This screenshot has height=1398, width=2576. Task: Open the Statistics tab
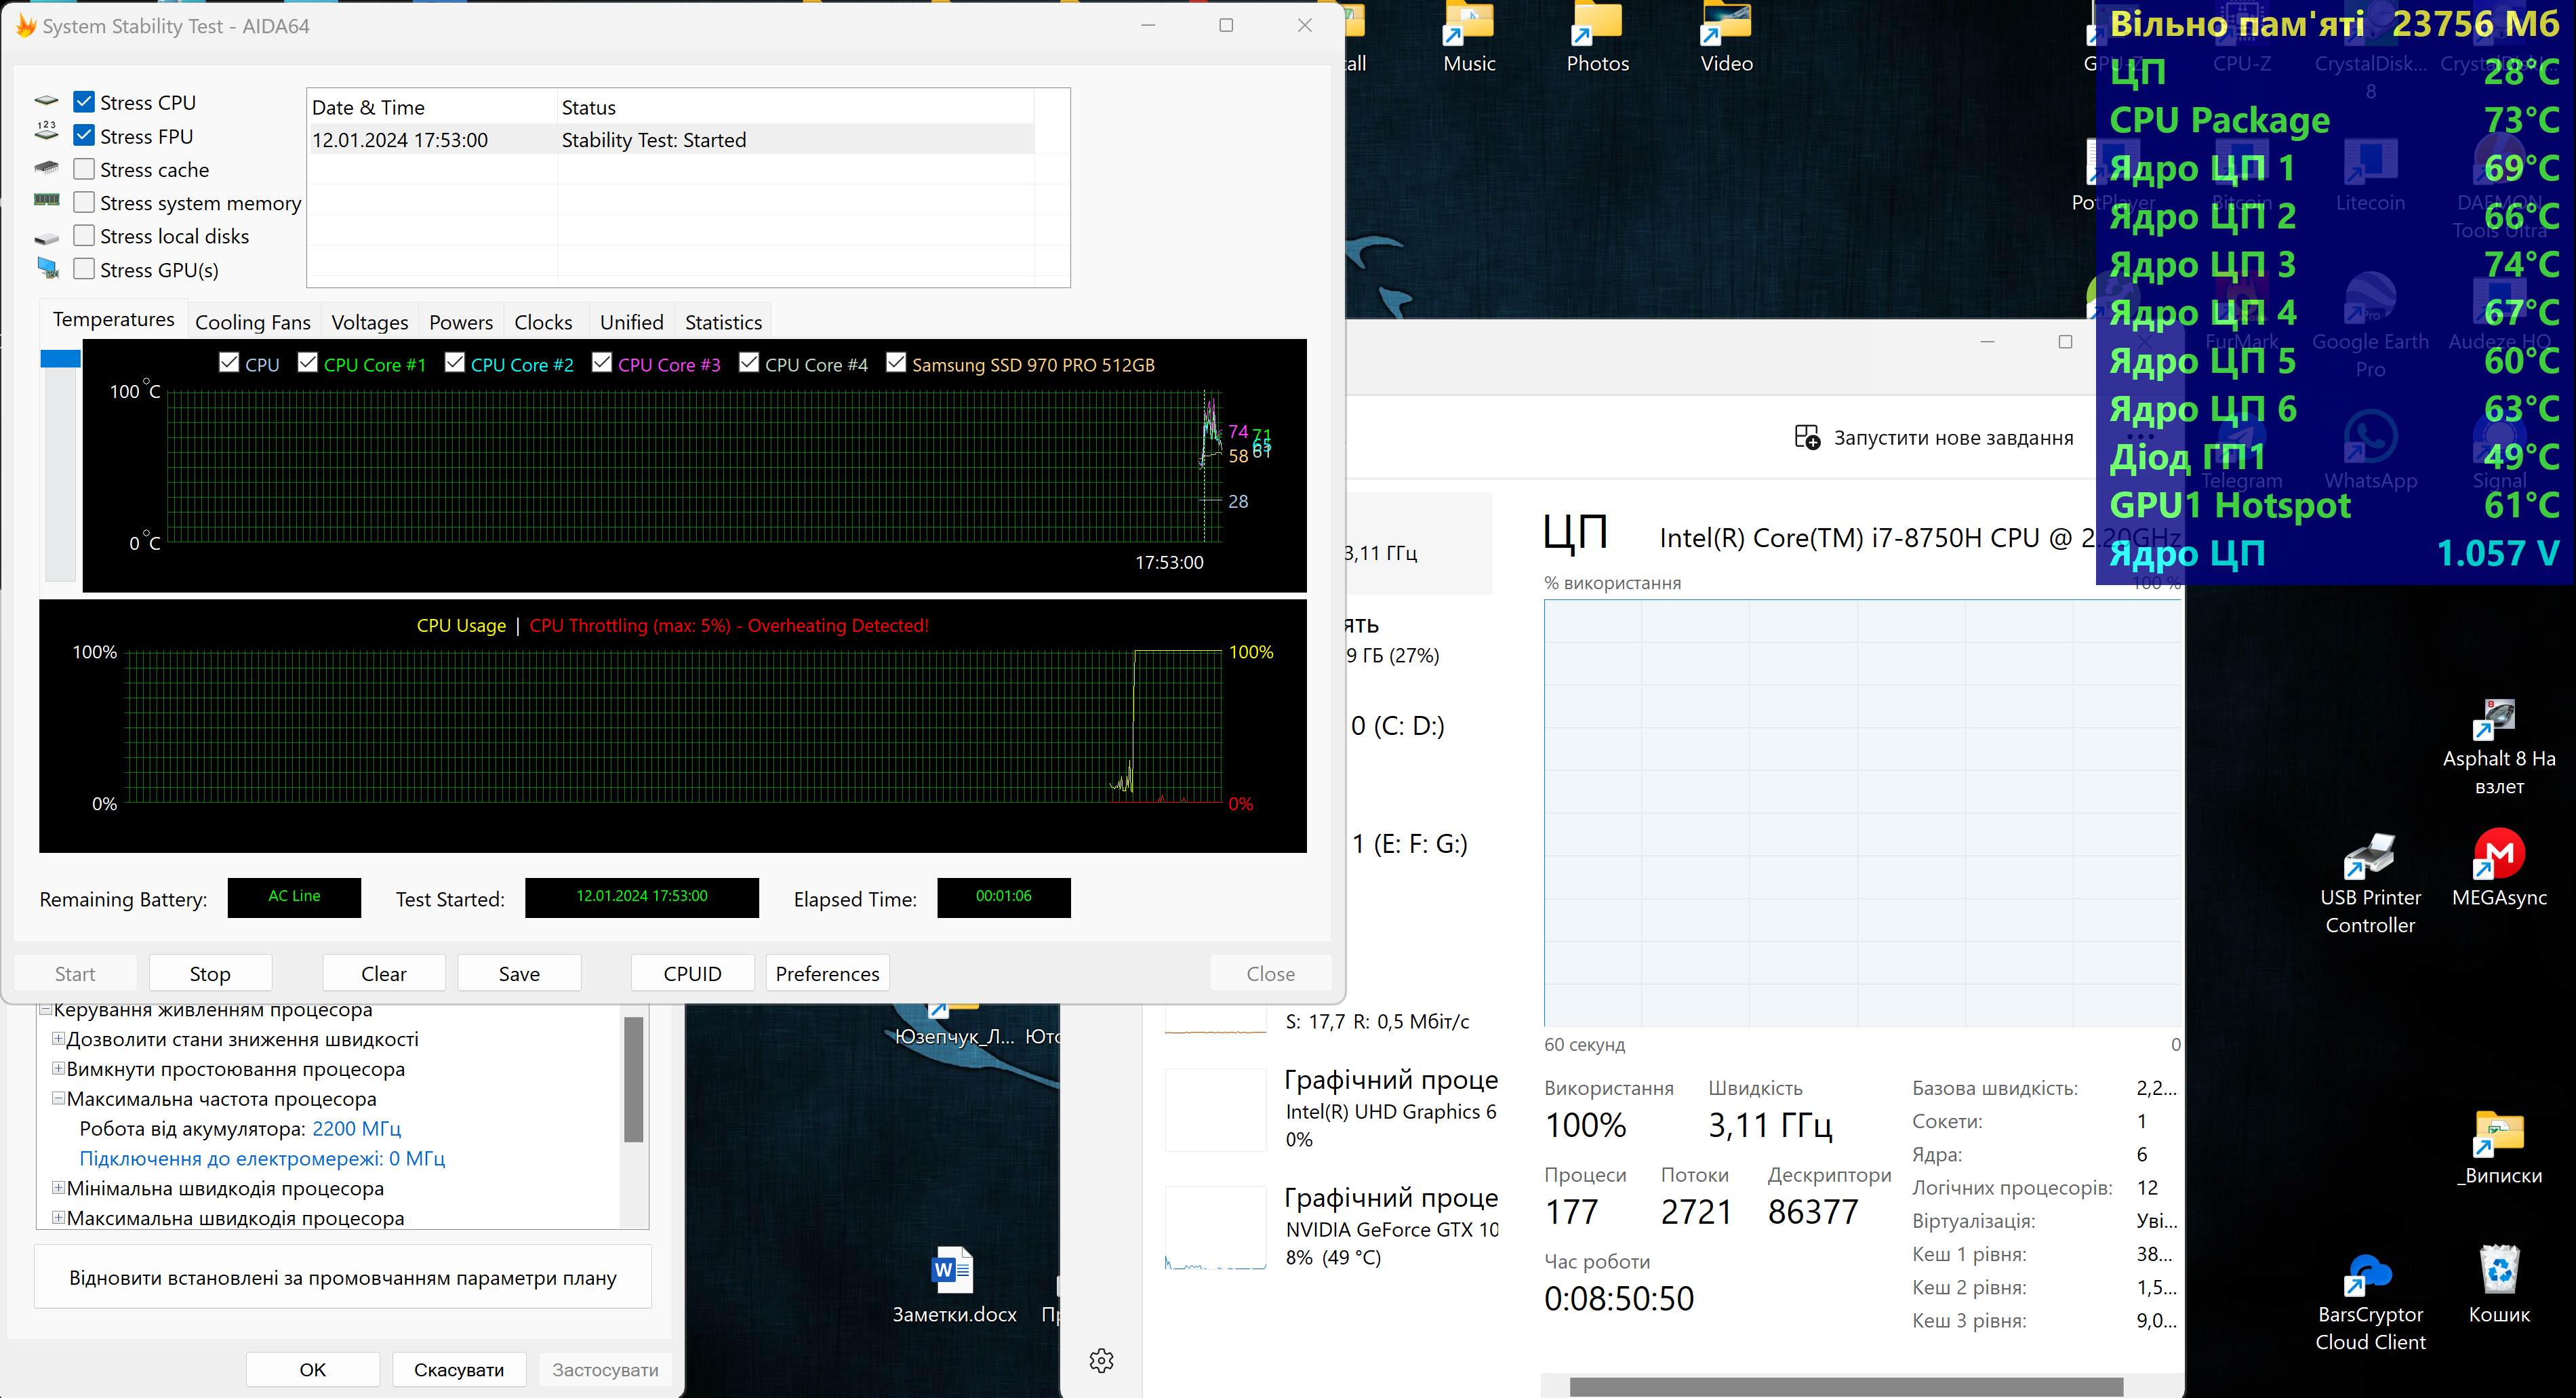click(x=723, y=322)
